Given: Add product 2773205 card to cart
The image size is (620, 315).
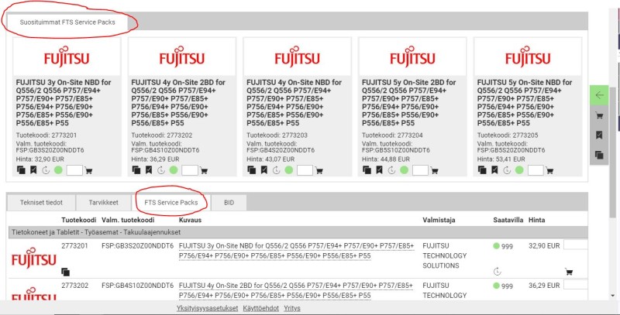Looking at the screenshot, I should coord(550,171).
